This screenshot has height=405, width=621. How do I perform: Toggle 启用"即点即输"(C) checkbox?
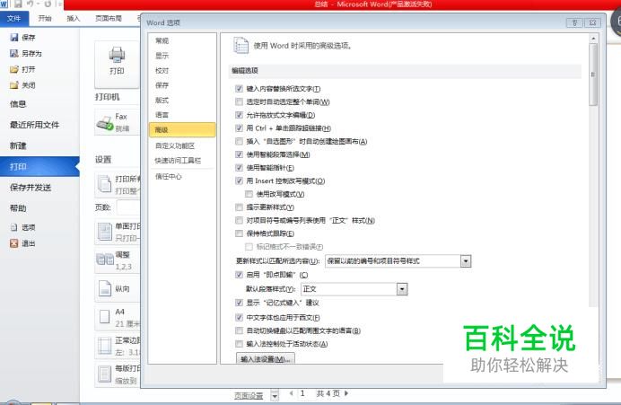(x=239, y=274)
